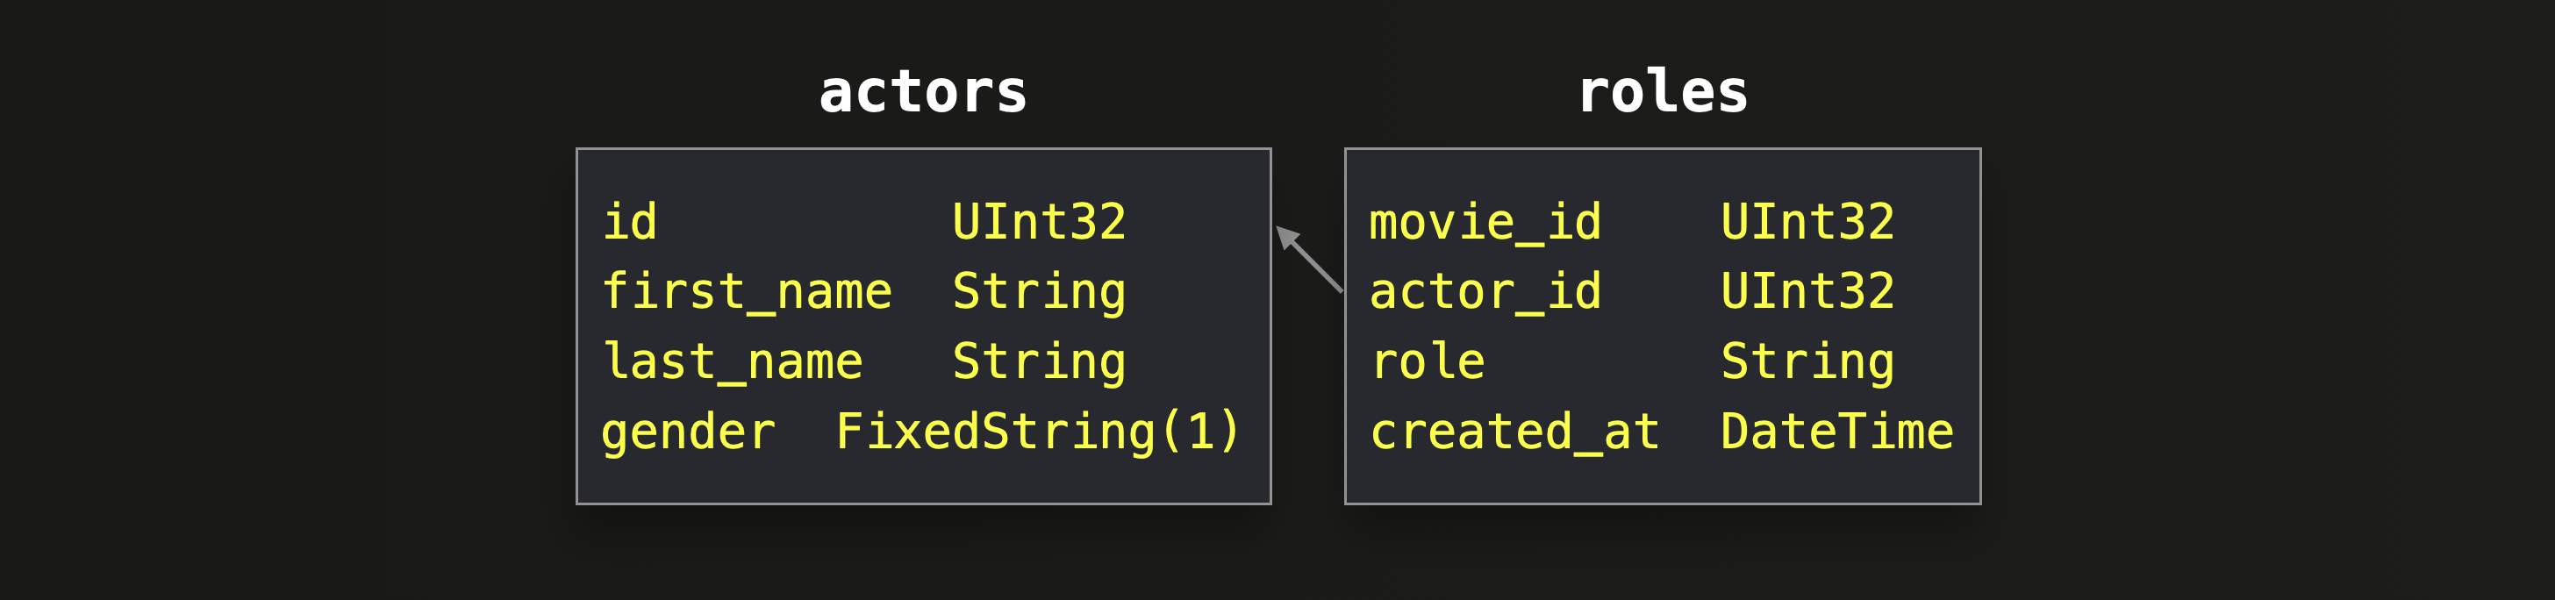This screenshot has height=600, width=2555.
Task: Select the DateTime type label
Action: [x=1836, y=432]
